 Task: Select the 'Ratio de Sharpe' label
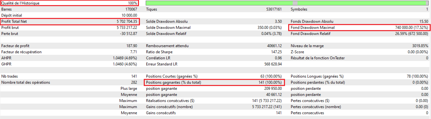(x=159, y=52)
